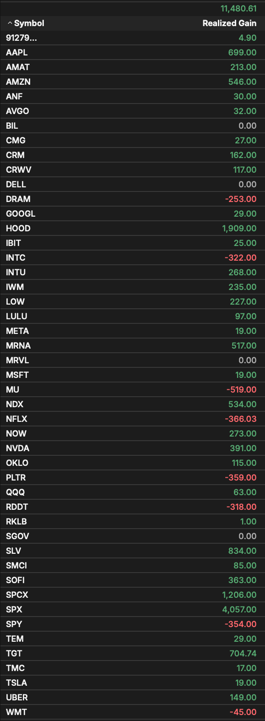The height and width of the screenshot is (721, 265).
Task: Select the HOOD symbol row
Action: tap(132, 229)
